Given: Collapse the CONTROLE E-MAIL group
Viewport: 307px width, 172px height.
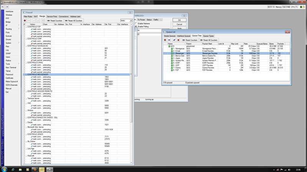Looking at the screenshot, I should click(x=26, y=63).
